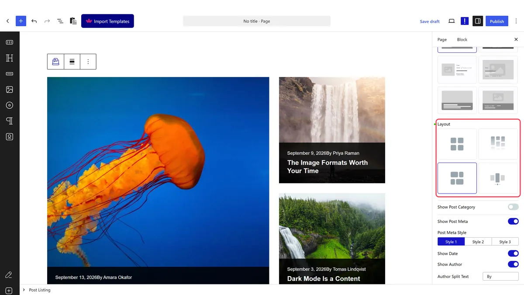524x295 pixels.
Task: Open the document overview list view
Action: 60,21
